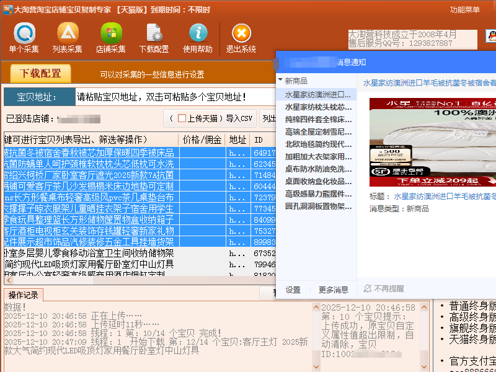Click the bell icon beside 不再提醒
Image resolution: width=496 pixels, height=372 pixels.
pos(368,289)
